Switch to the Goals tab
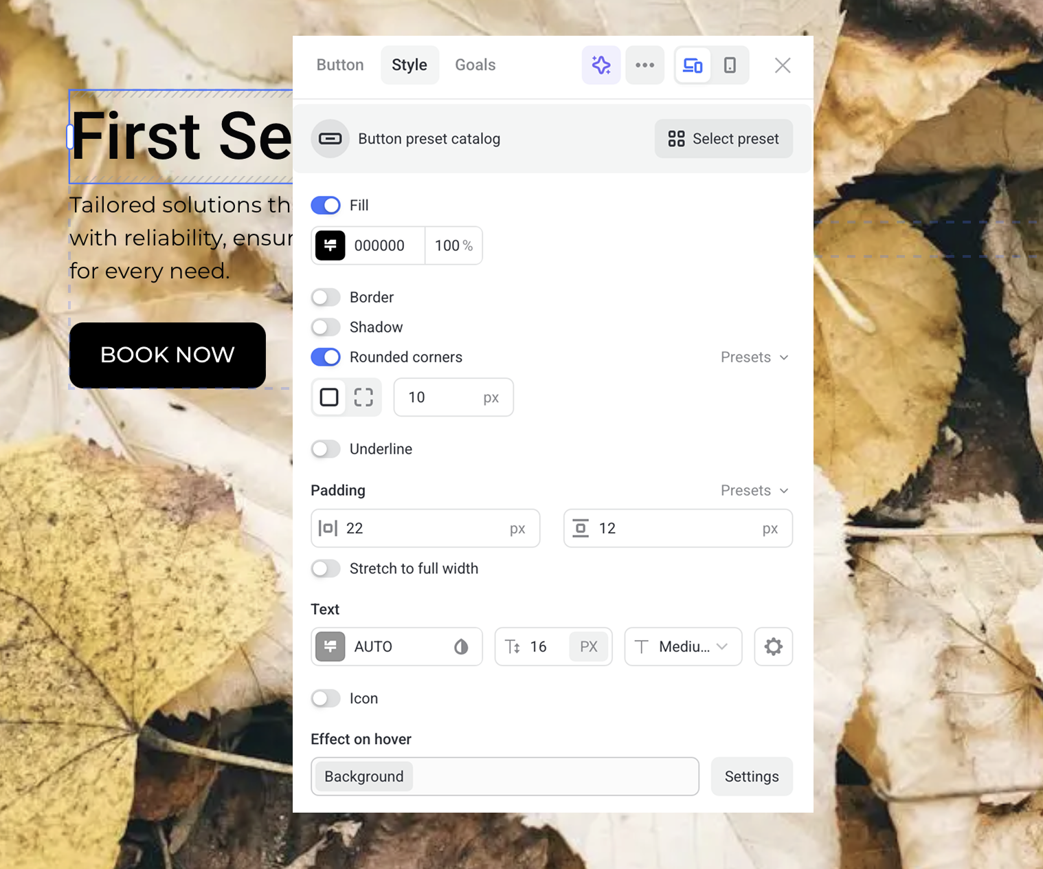The image size is (1043, 869). point(475,65)
